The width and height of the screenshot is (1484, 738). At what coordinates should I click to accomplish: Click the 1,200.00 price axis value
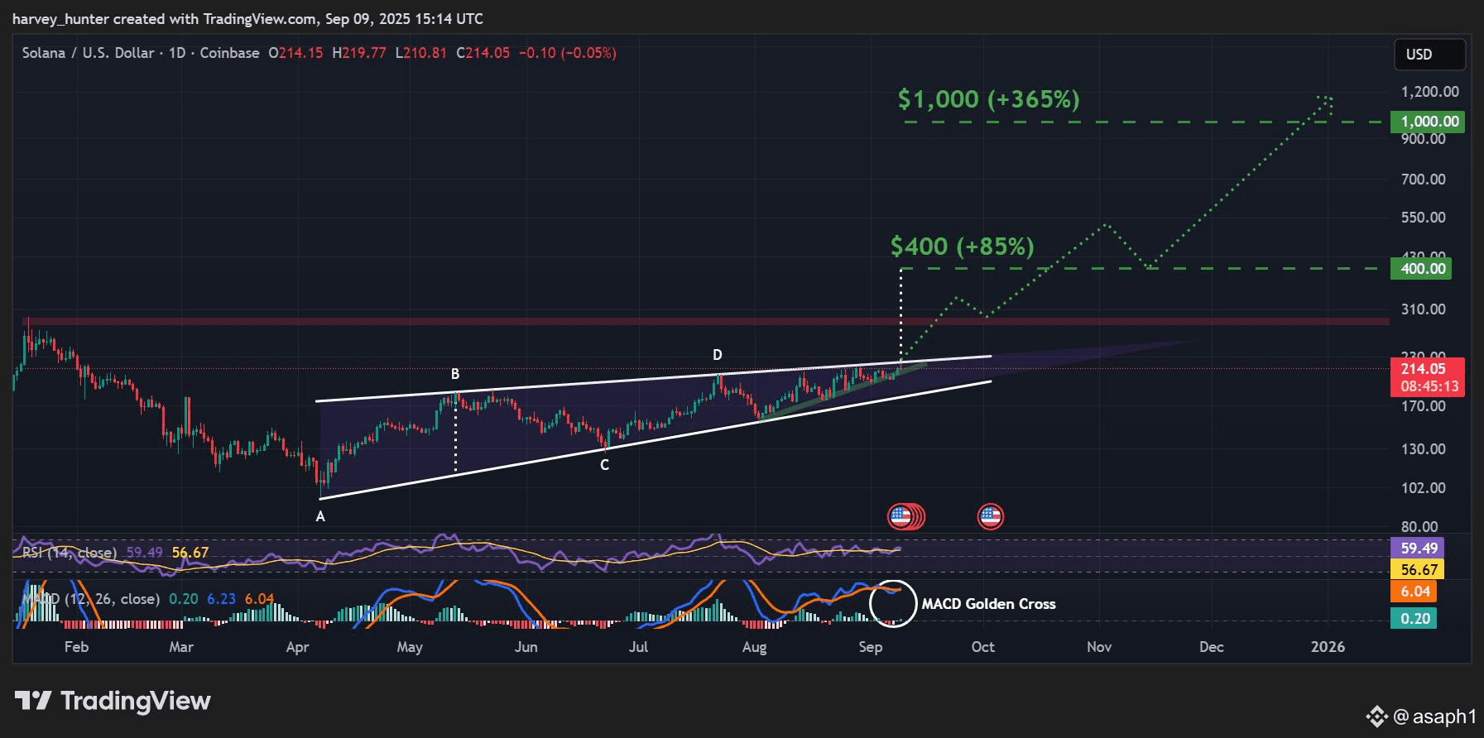tap(1429, 92)
